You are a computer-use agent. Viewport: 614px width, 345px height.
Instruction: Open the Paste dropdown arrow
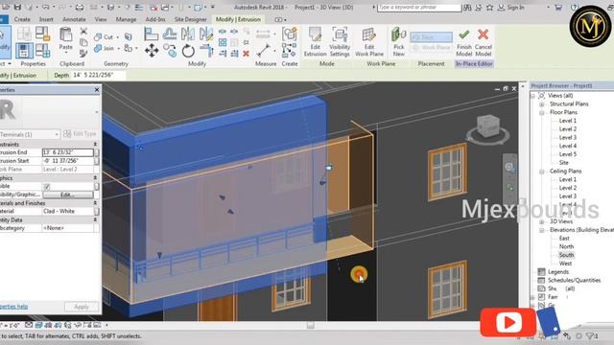(66, 53)
